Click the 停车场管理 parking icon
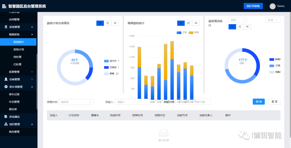The height and width of the screenshot is (148, 291). (x=6, y=87)
